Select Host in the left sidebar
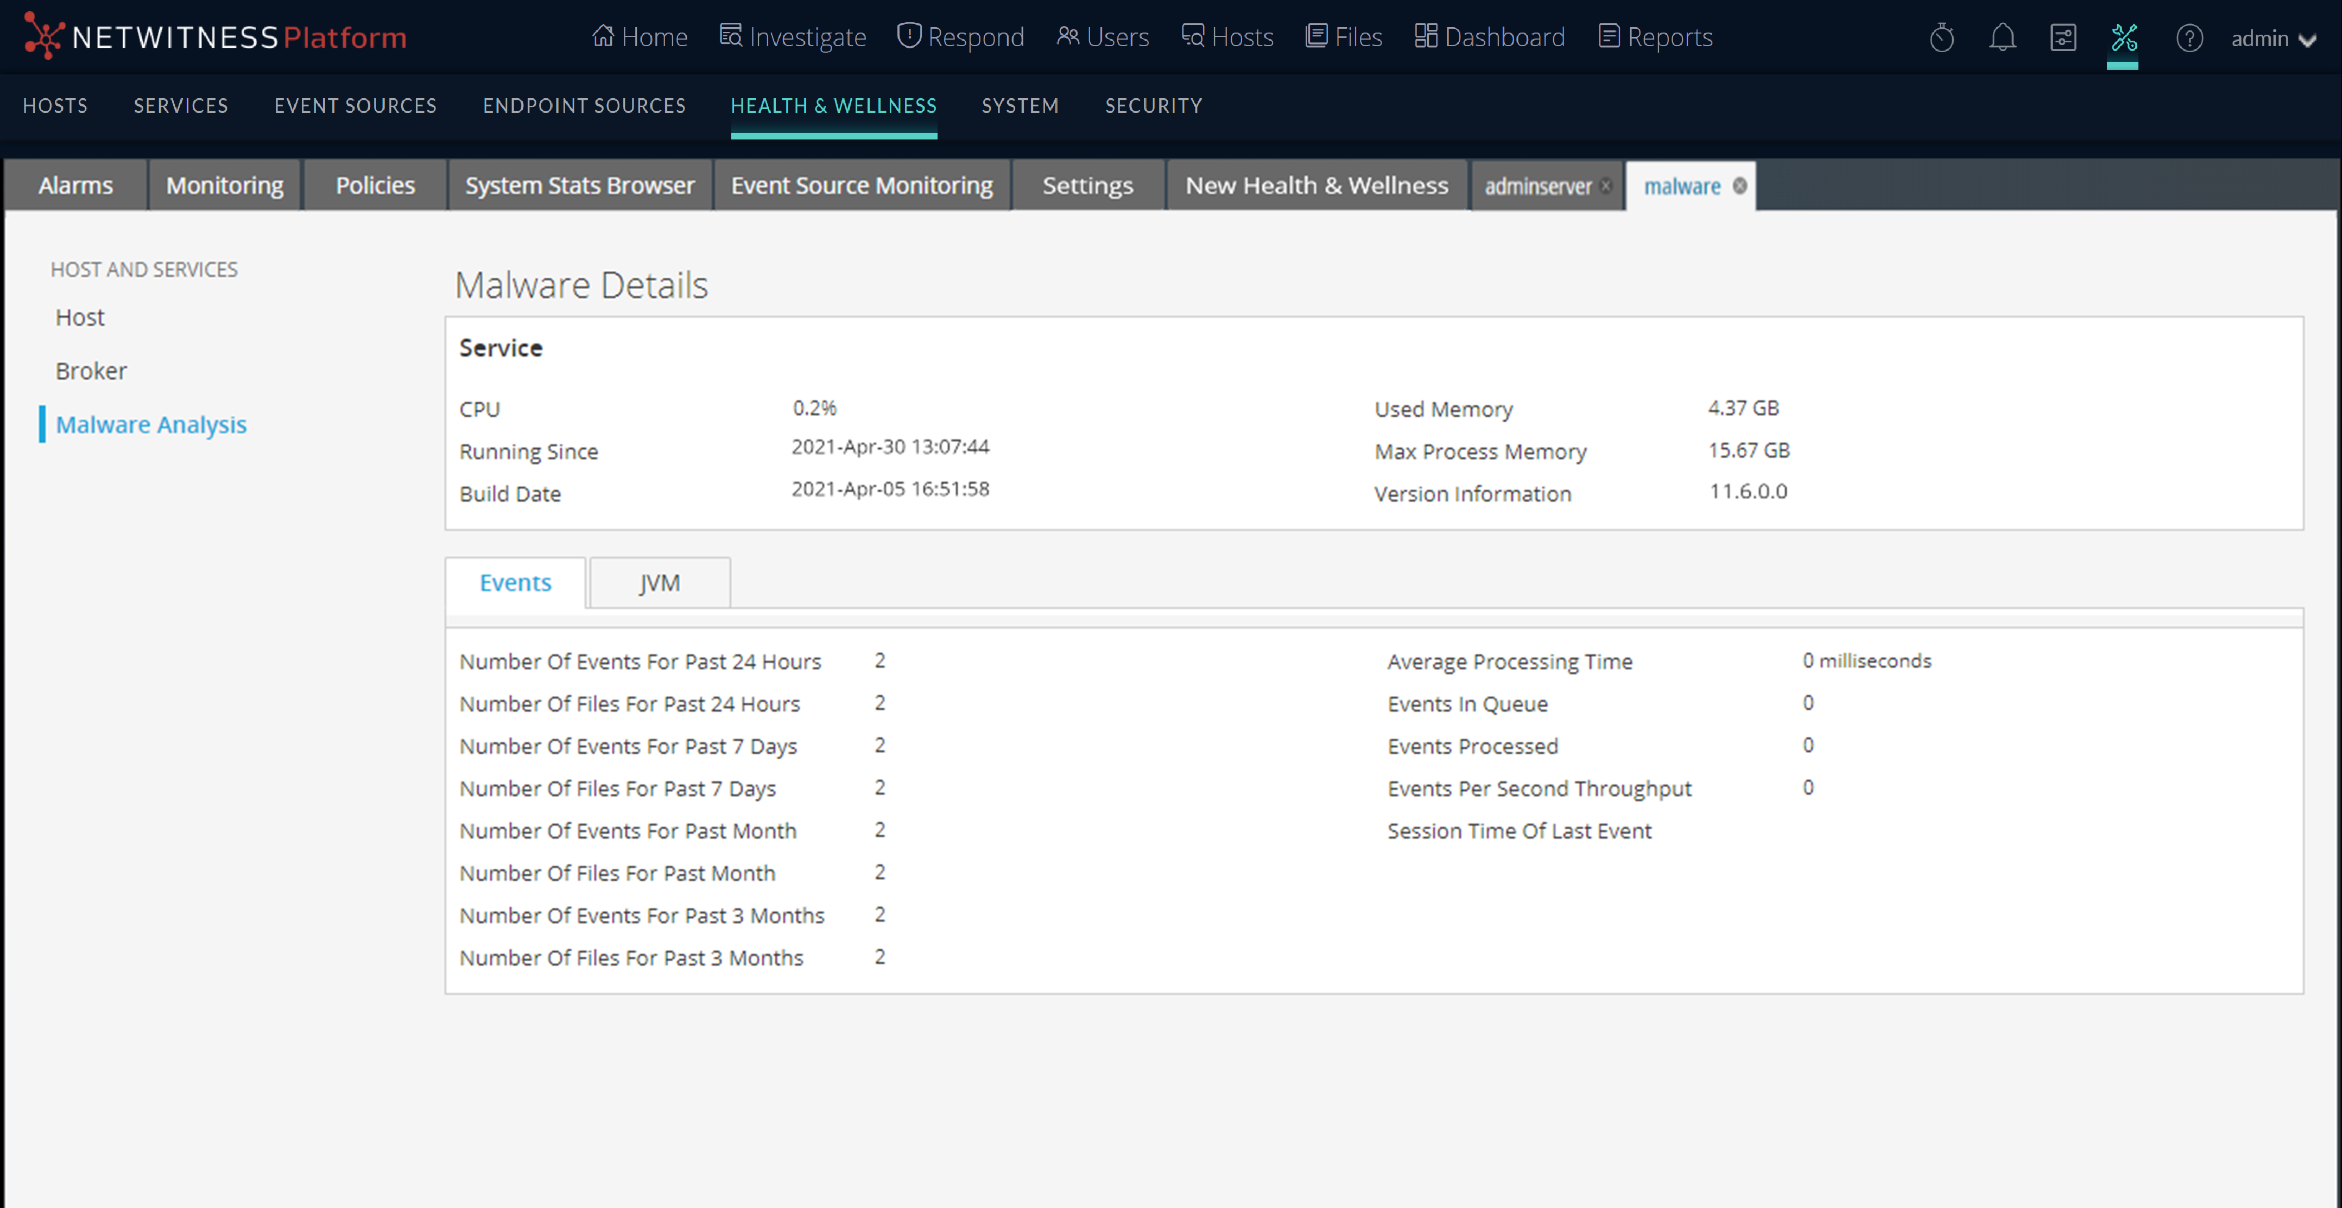This screenshot has width=2342, height=1208. point(80,317)
